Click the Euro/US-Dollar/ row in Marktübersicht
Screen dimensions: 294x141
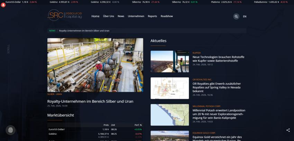click(95, 129)
